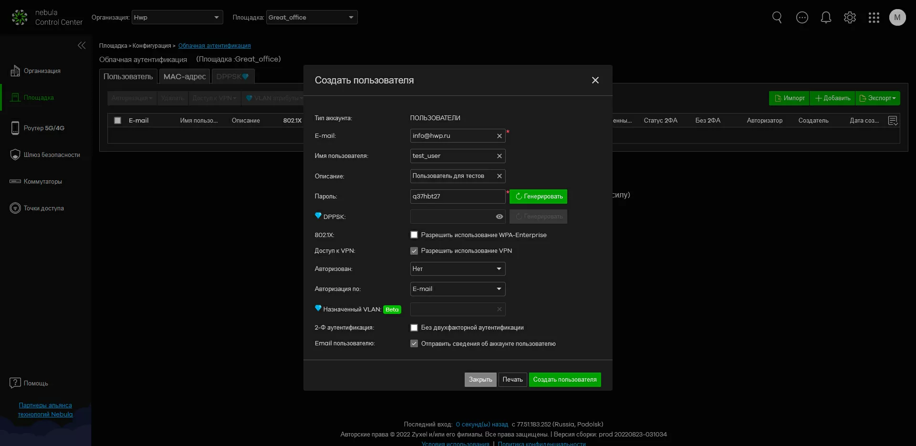Clear the E-mail field with X icon
The width and height of the screenshot is (916, 446).
coord(499,136)
